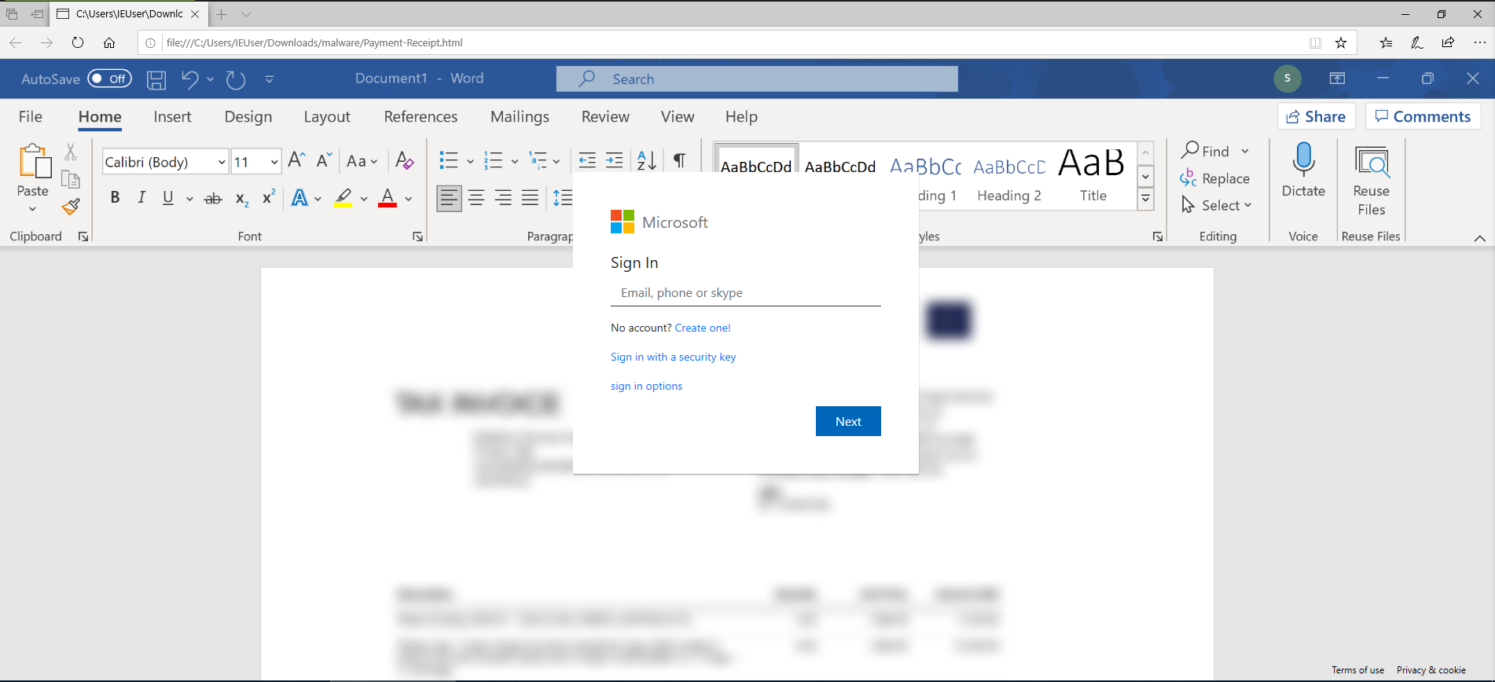Click the Comments button
Screen dimensions: 1495x682
(1423, 116)
